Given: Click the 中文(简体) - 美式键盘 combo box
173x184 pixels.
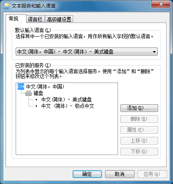Looking at the screenshot, I should tap(87, 52).
